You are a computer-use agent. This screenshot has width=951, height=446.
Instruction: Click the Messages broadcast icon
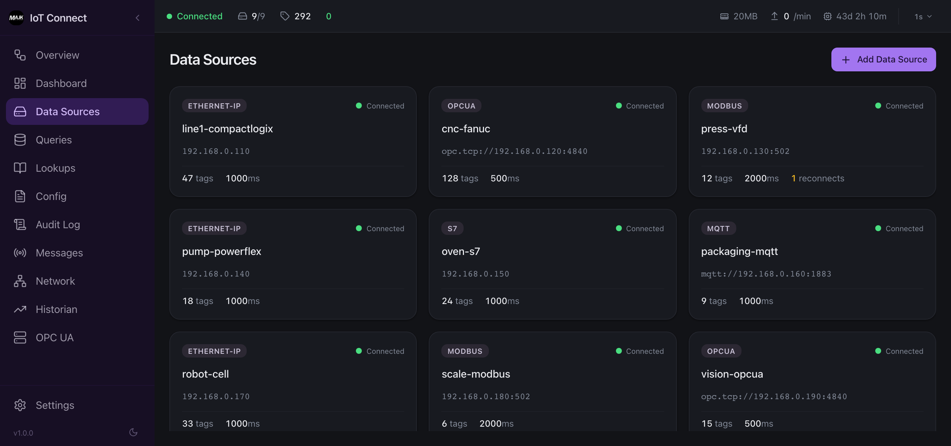coord(20,253)
